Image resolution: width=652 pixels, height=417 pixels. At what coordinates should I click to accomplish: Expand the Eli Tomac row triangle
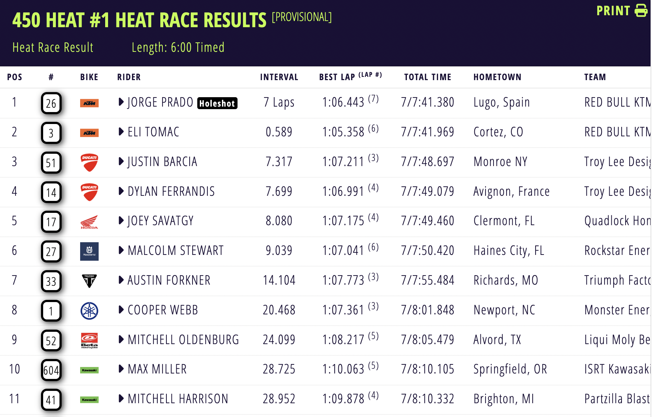pyautogui.click(x=121, y=132)
